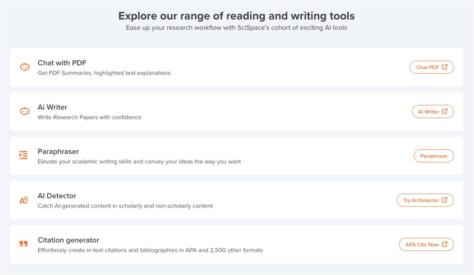Click the Citation generator description text

pyautogui.click(x=150, y=250)
